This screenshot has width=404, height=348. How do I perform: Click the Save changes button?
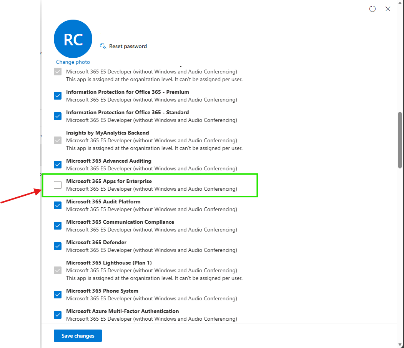78,336
